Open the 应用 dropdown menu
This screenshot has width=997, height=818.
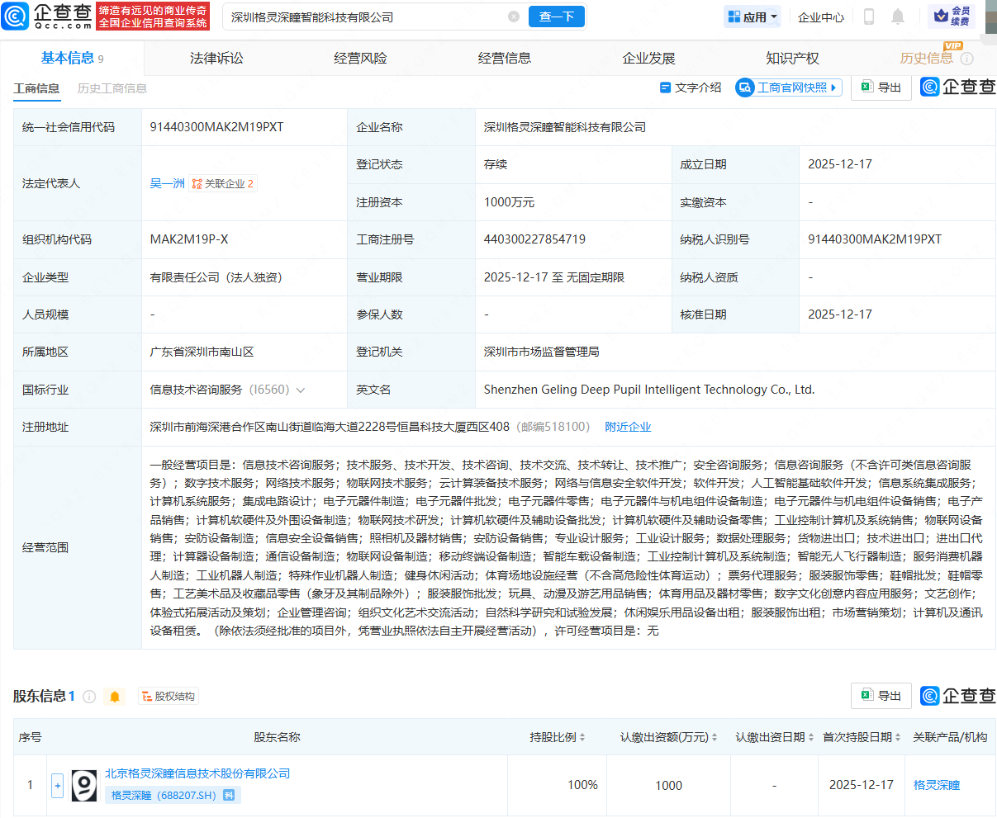[752, 17]
